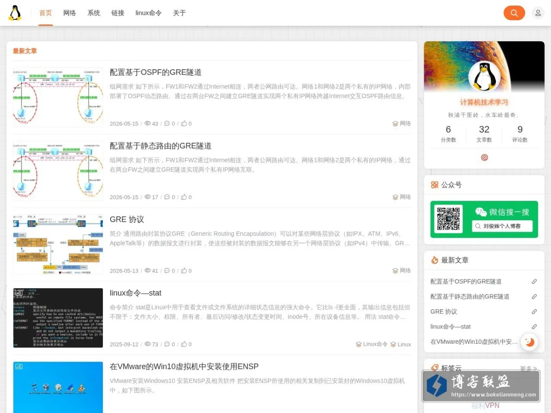Click Windows desktop thumbnail of ENSP article
Viewport: 551px width, 413px height.
tap(58, 387)
